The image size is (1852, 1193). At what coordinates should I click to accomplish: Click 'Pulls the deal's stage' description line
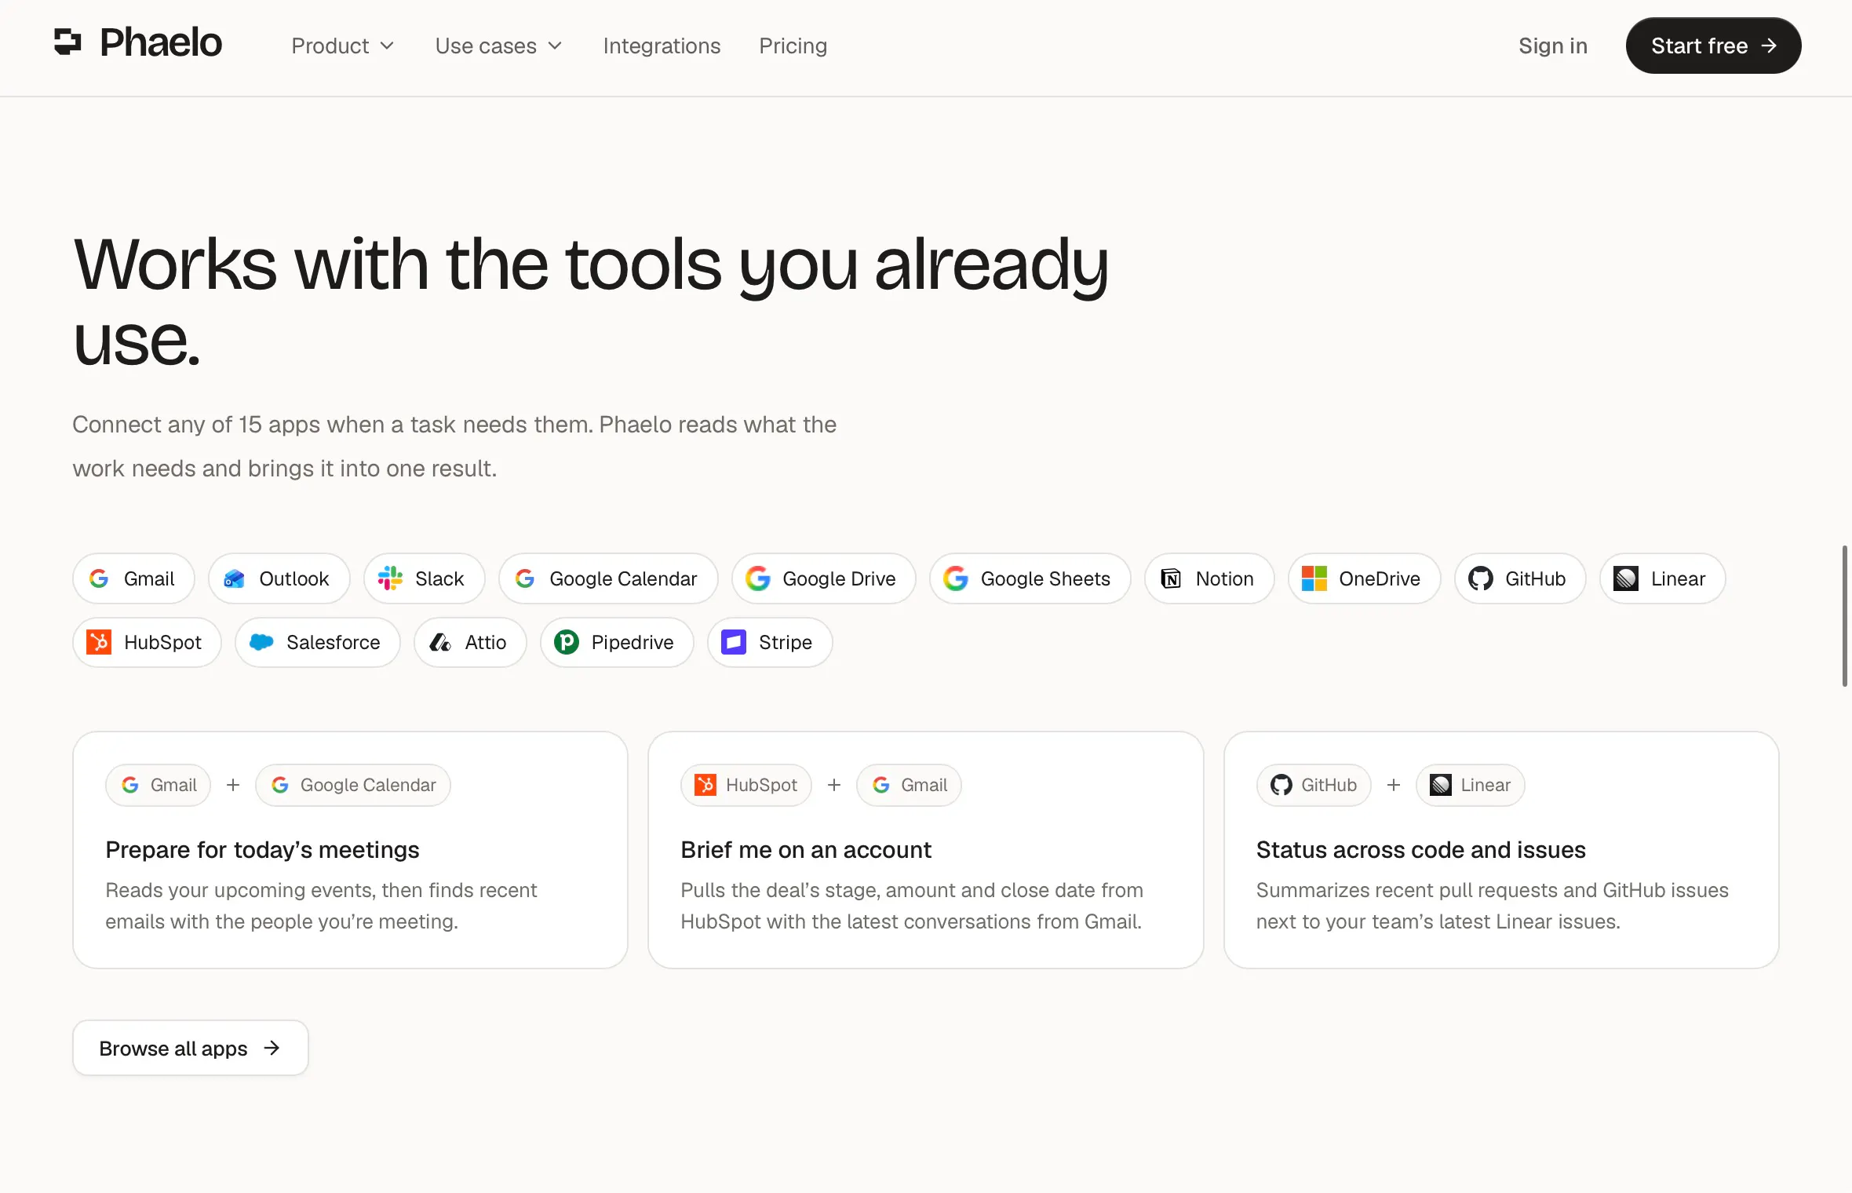point(911,890)
